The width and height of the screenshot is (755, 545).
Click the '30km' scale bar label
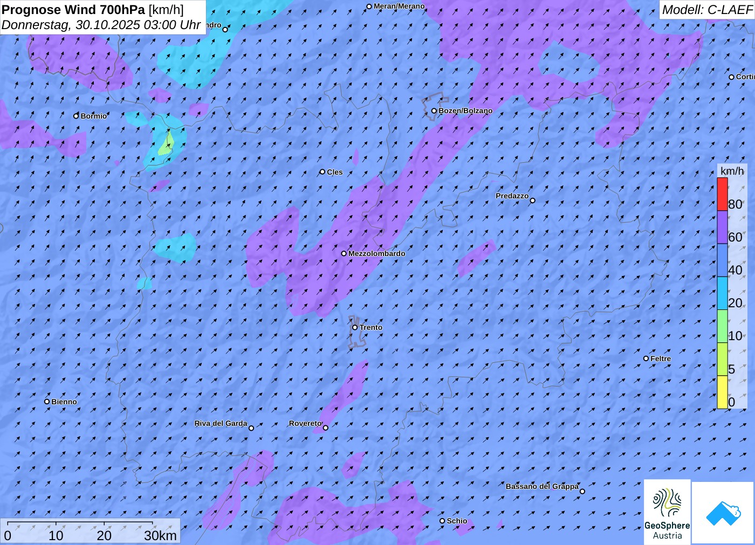click(x=160, y=535)
